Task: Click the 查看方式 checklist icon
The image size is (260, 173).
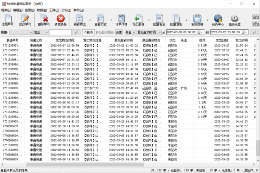Action: [x=101, y=20]
